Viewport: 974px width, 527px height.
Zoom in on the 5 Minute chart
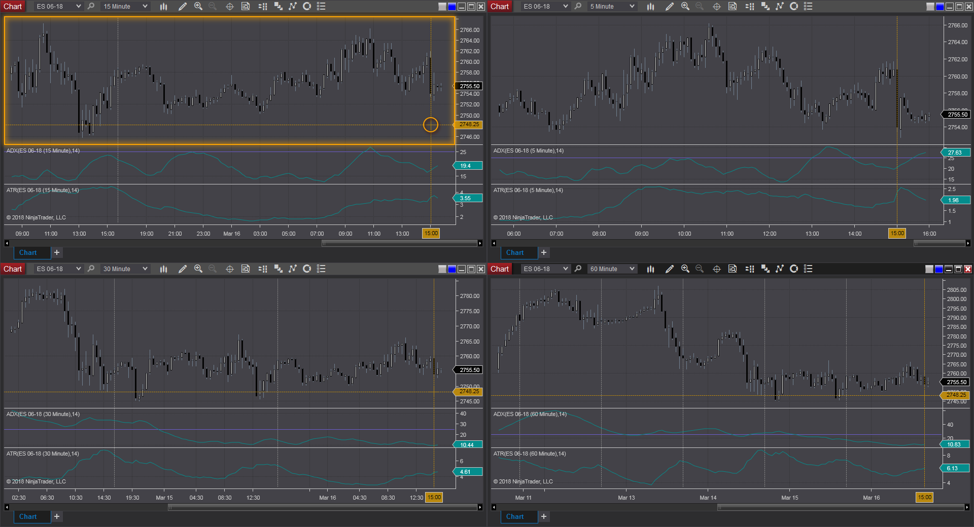pos(685,7)
